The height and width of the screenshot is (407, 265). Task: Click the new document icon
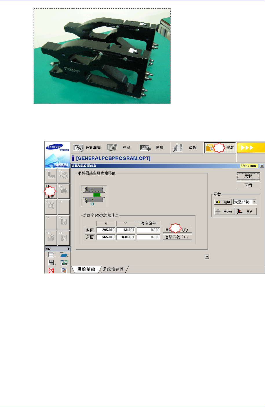tap(51, 255)
